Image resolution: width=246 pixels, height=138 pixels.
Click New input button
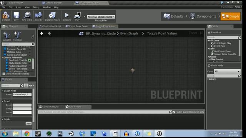28,123
